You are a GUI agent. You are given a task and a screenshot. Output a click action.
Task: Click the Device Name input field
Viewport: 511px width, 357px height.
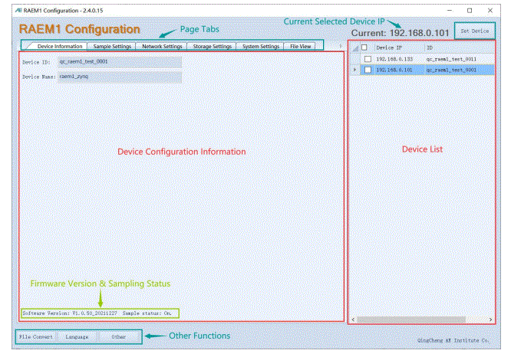click(x=120, y=77)
